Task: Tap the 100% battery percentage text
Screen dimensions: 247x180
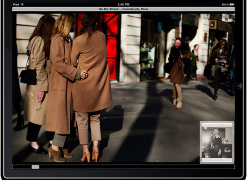Action: (x=225, y=4)
